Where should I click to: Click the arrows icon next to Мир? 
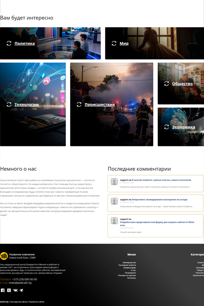(114, 43)
